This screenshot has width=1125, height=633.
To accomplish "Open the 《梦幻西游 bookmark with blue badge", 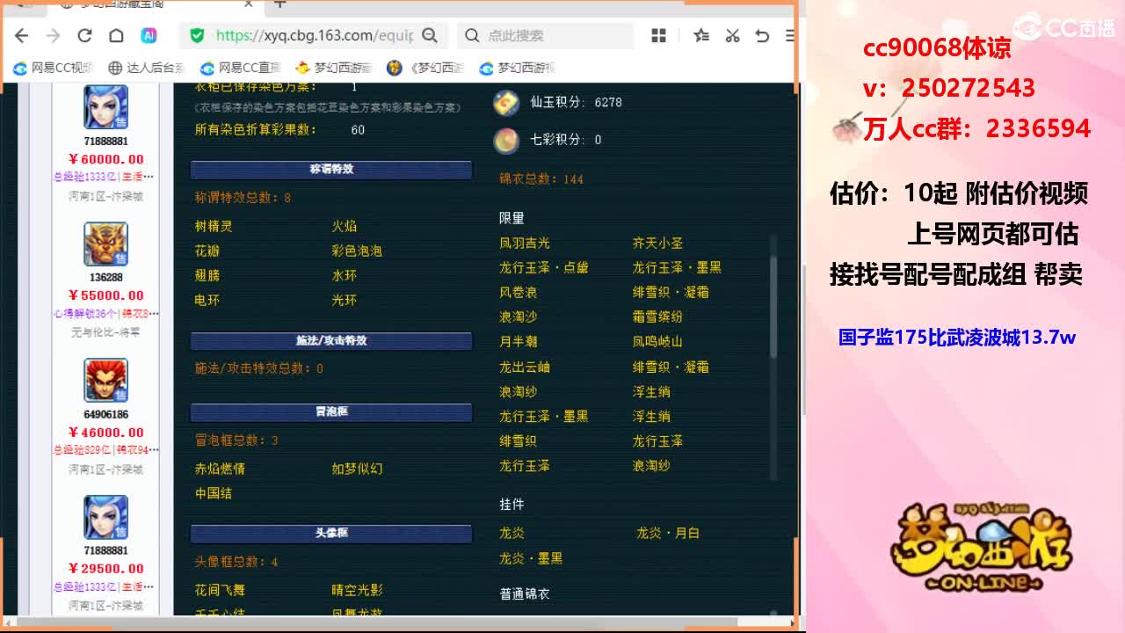I will pos(426,68).
